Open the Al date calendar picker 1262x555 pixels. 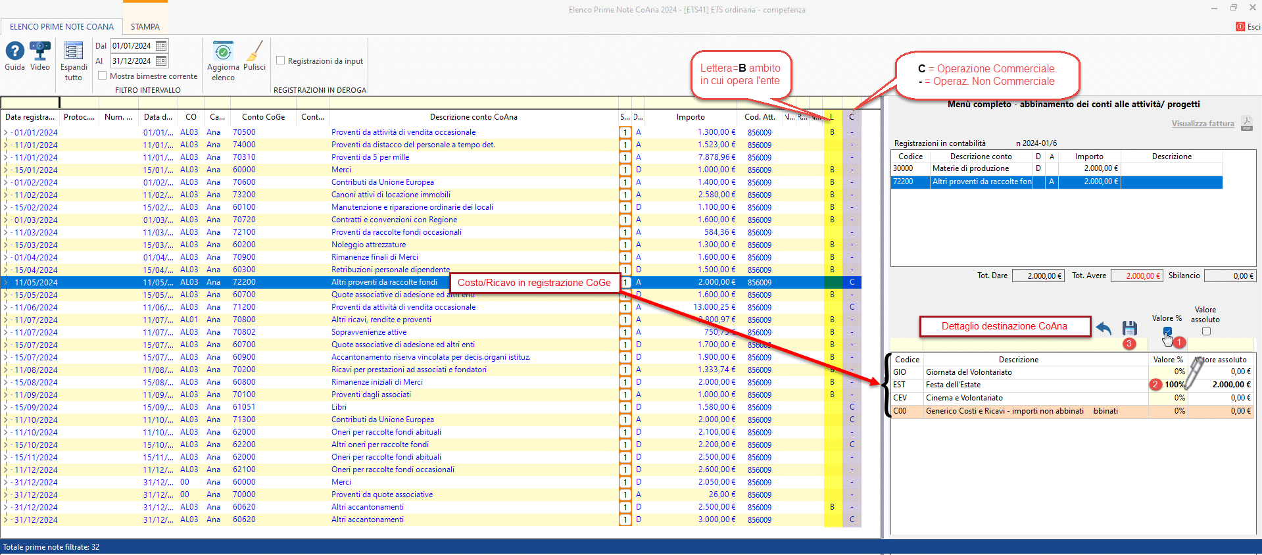point(161,60)
